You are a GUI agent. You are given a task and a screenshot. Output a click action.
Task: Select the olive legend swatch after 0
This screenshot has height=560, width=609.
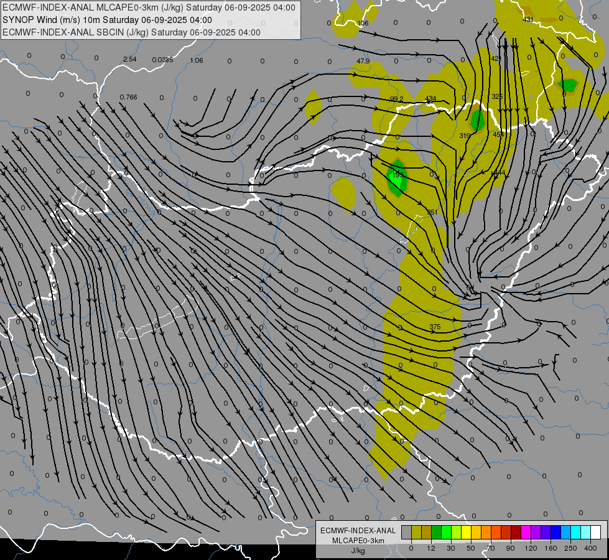[416, 532]
